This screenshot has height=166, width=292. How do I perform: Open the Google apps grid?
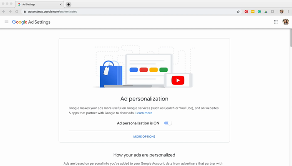[x=276, y=22]
